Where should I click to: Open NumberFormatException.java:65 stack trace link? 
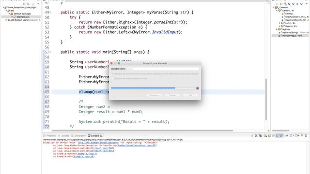click(137, 145)
